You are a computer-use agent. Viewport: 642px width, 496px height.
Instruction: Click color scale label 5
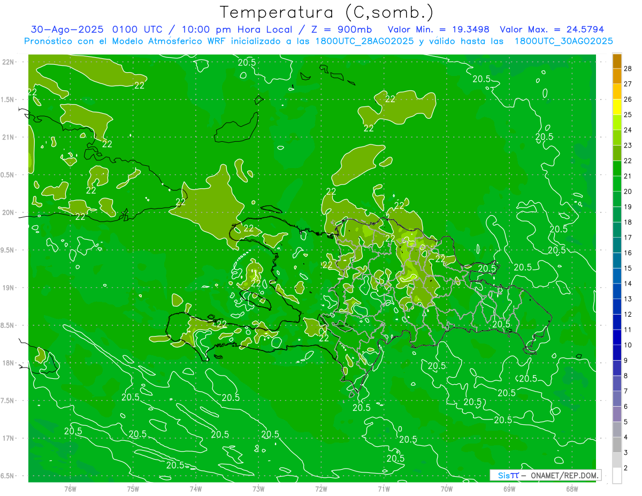pyautogui.click(x=626, y=422)
